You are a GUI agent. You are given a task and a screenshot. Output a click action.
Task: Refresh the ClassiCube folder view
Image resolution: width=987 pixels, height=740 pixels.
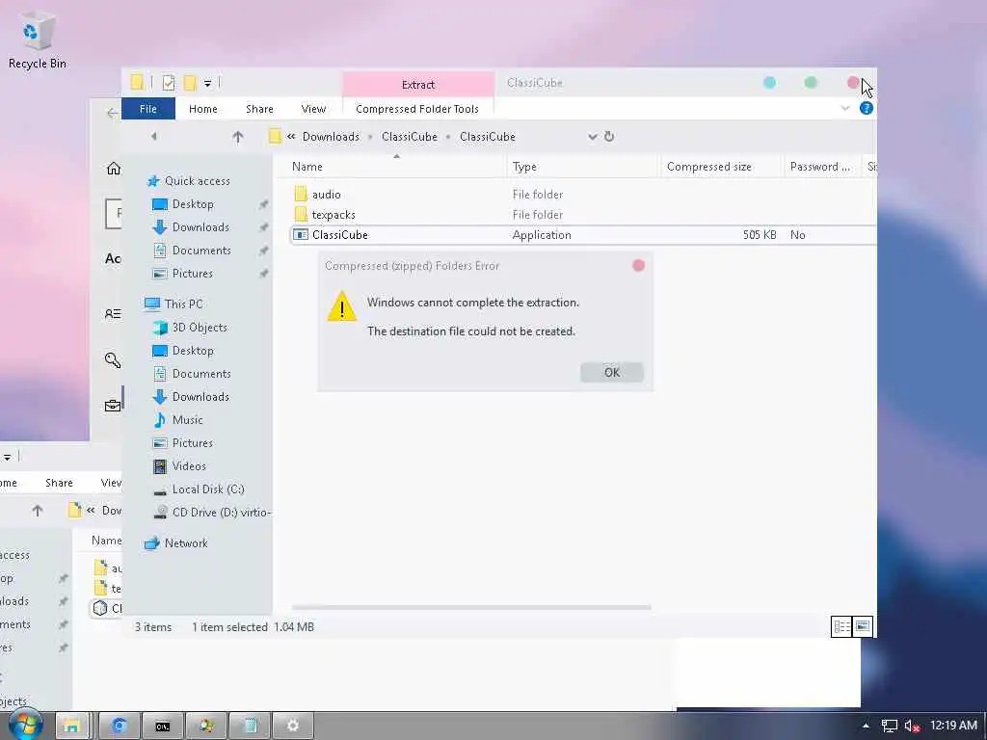(609, 137)
